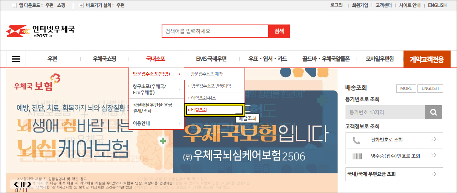Image resolution: width=457 pixels, height=193 pixels.
Task: Click the magnifier search icon for 등기번호
Action: tap(434, 112)
